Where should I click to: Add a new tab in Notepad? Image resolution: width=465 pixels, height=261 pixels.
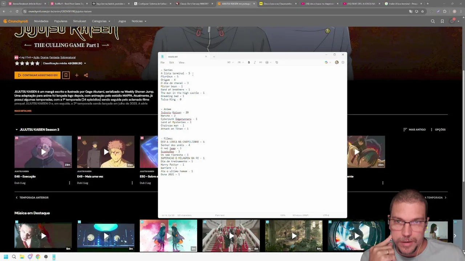click(x=214, y=57)
